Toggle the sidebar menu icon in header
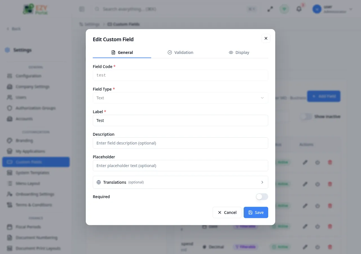The width and height of the screenshot is (361, 254). 82,9
